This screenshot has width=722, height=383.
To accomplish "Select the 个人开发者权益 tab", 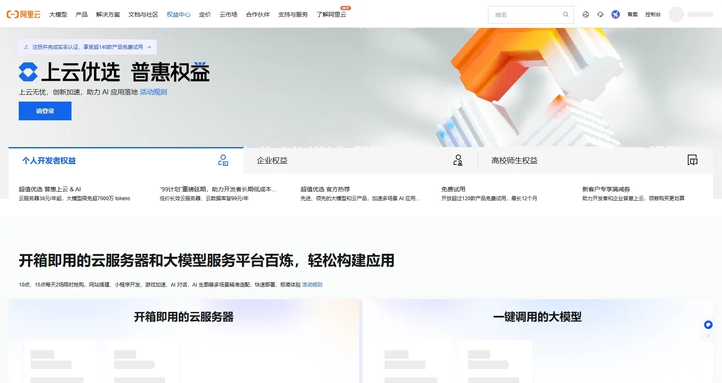I will pyautogui.click(x=49, y=161).
